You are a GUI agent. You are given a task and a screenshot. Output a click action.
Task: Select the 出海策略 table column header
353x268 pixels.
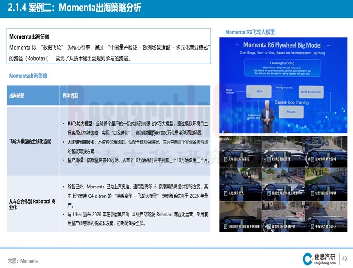(17, 96)
